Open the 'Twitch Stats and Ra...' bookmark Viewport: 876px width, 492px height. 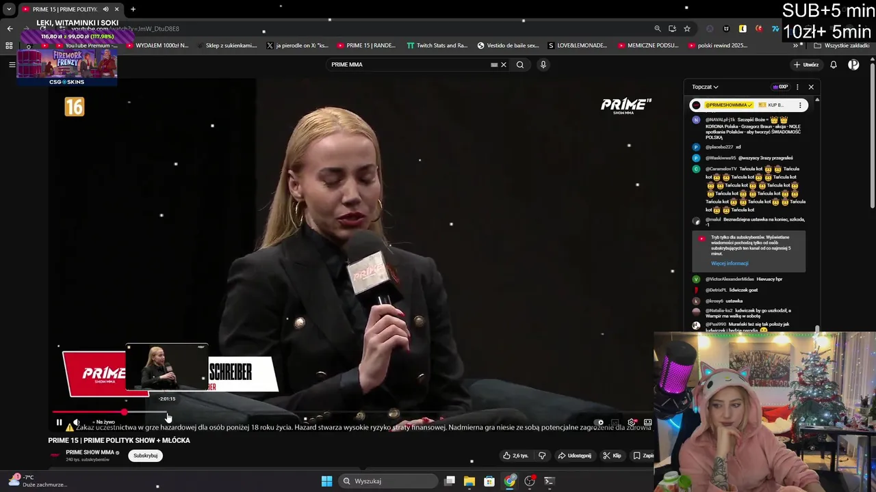point(437,46)
